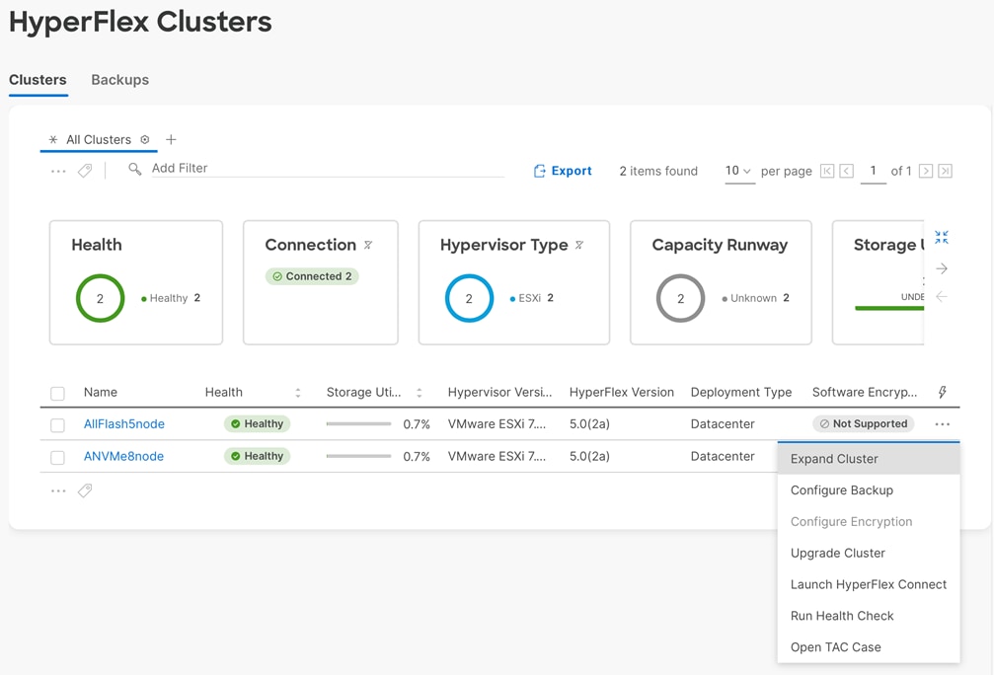Click Healthy badge in ANVMe8node row

(x=257, y=456)
